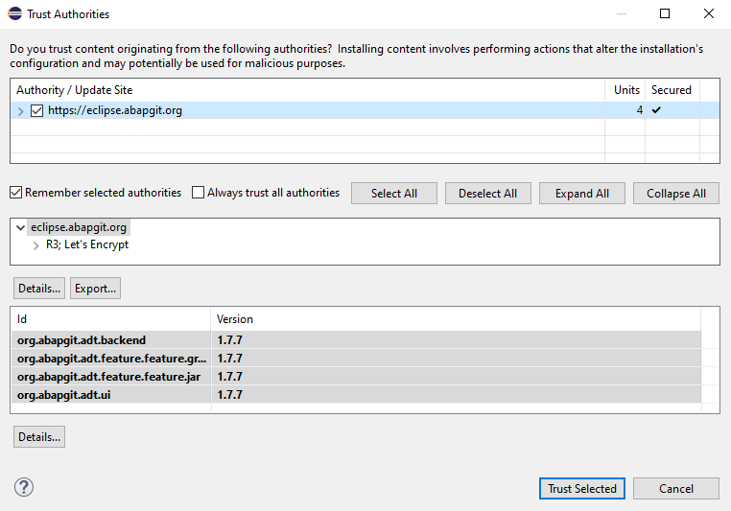
Task: Open certificate Details next to Export
Action: [39, 288]
